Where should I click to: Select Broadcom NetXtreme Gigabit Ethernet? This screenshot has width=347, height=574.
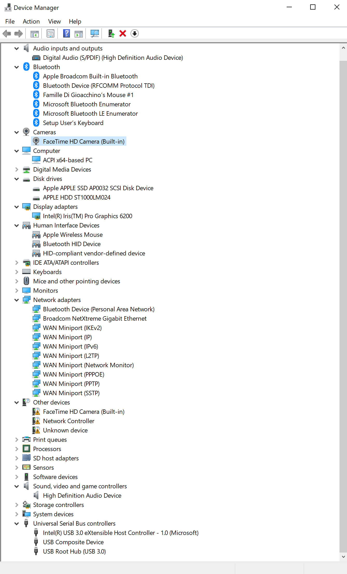click(95, 319)
